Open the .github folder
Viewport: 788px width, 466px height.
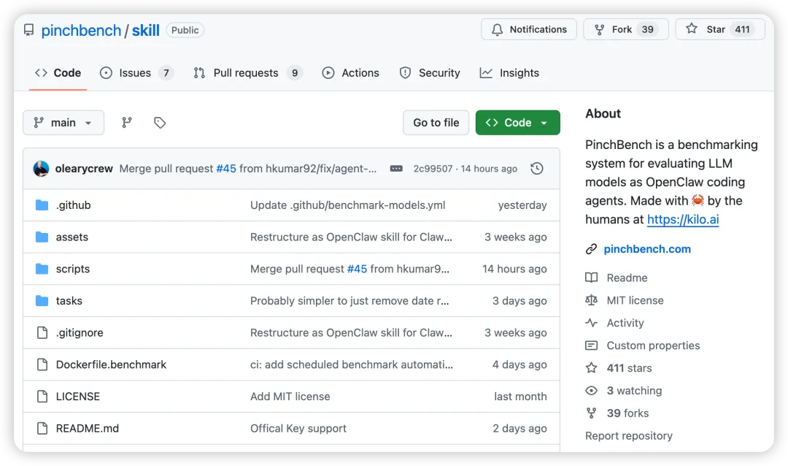73,205
